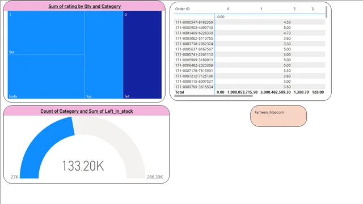Select row 171-0005999-3189913
Screen dimensions: 363x204
click(250, 60)
